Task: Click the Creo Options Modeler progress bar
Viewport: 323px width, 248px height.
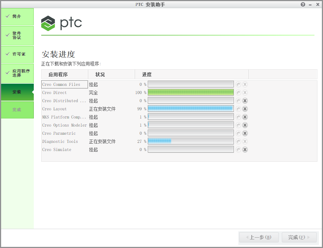Action: [x=191, y=125]
